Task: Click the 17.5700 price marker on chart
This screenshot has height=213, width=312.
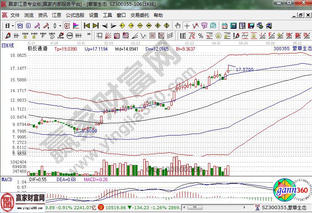Action: coord(245,69)
